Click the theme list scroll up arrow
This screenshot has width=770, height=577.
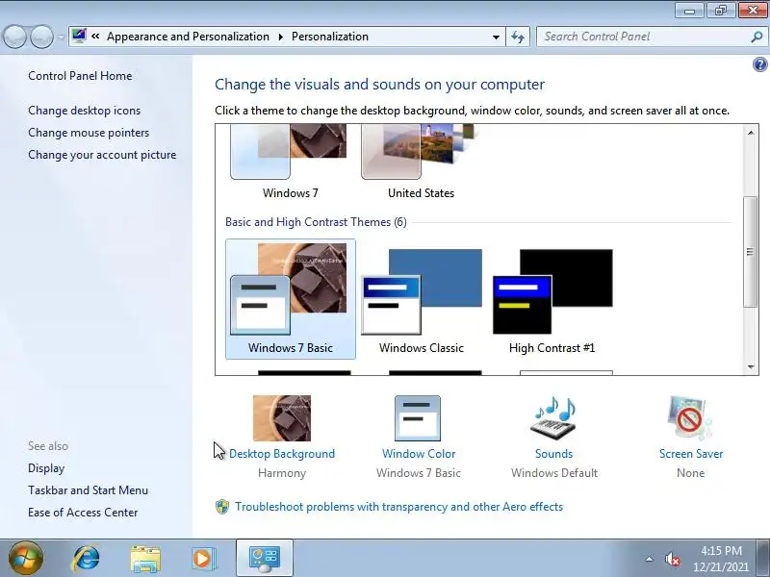pos(751,133)
